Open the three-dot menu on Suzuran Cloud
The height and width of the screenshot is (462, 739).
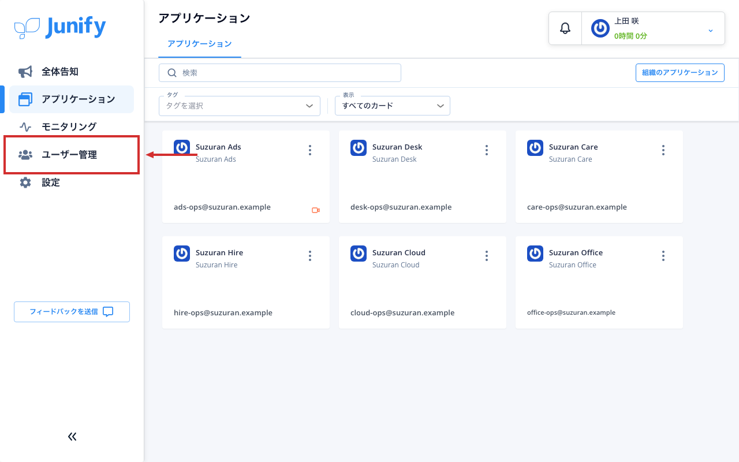487,256
